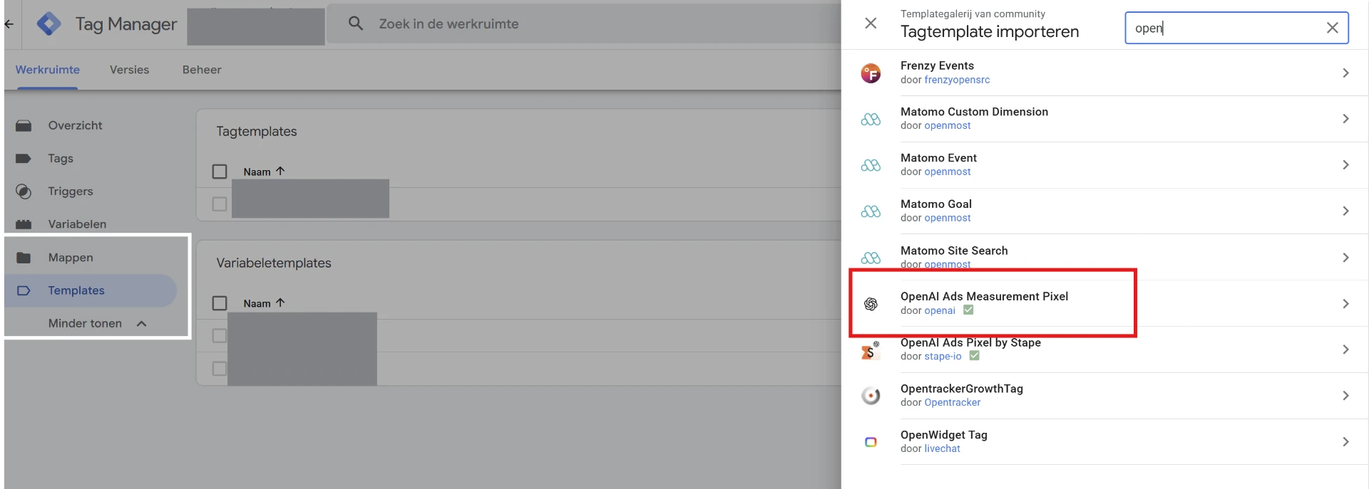
Task: Click the Mappen folder icon
Action: pyautogui.click(x=24, y=258)
